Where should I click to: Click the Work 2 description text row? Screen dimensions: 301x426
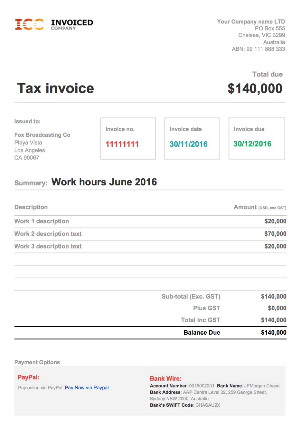tap(150, 234)
